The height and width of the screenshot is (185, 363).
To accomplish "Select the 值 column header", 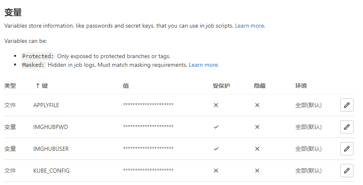I will point(126,86).
